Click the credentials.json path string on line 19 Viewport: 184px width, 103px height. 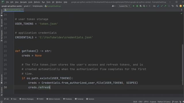coord(66,37)
